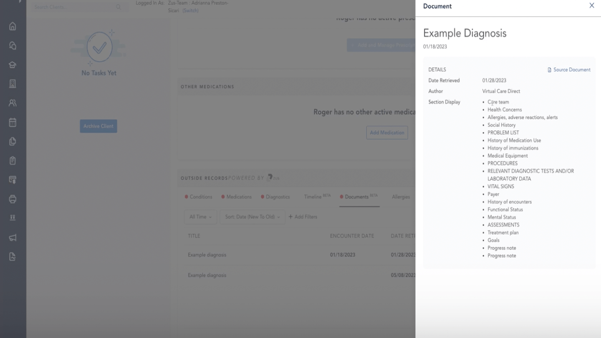Click the clipboard icon in sidebar
This screenshot has height=338, width=601.
click(x=13, y=161)
